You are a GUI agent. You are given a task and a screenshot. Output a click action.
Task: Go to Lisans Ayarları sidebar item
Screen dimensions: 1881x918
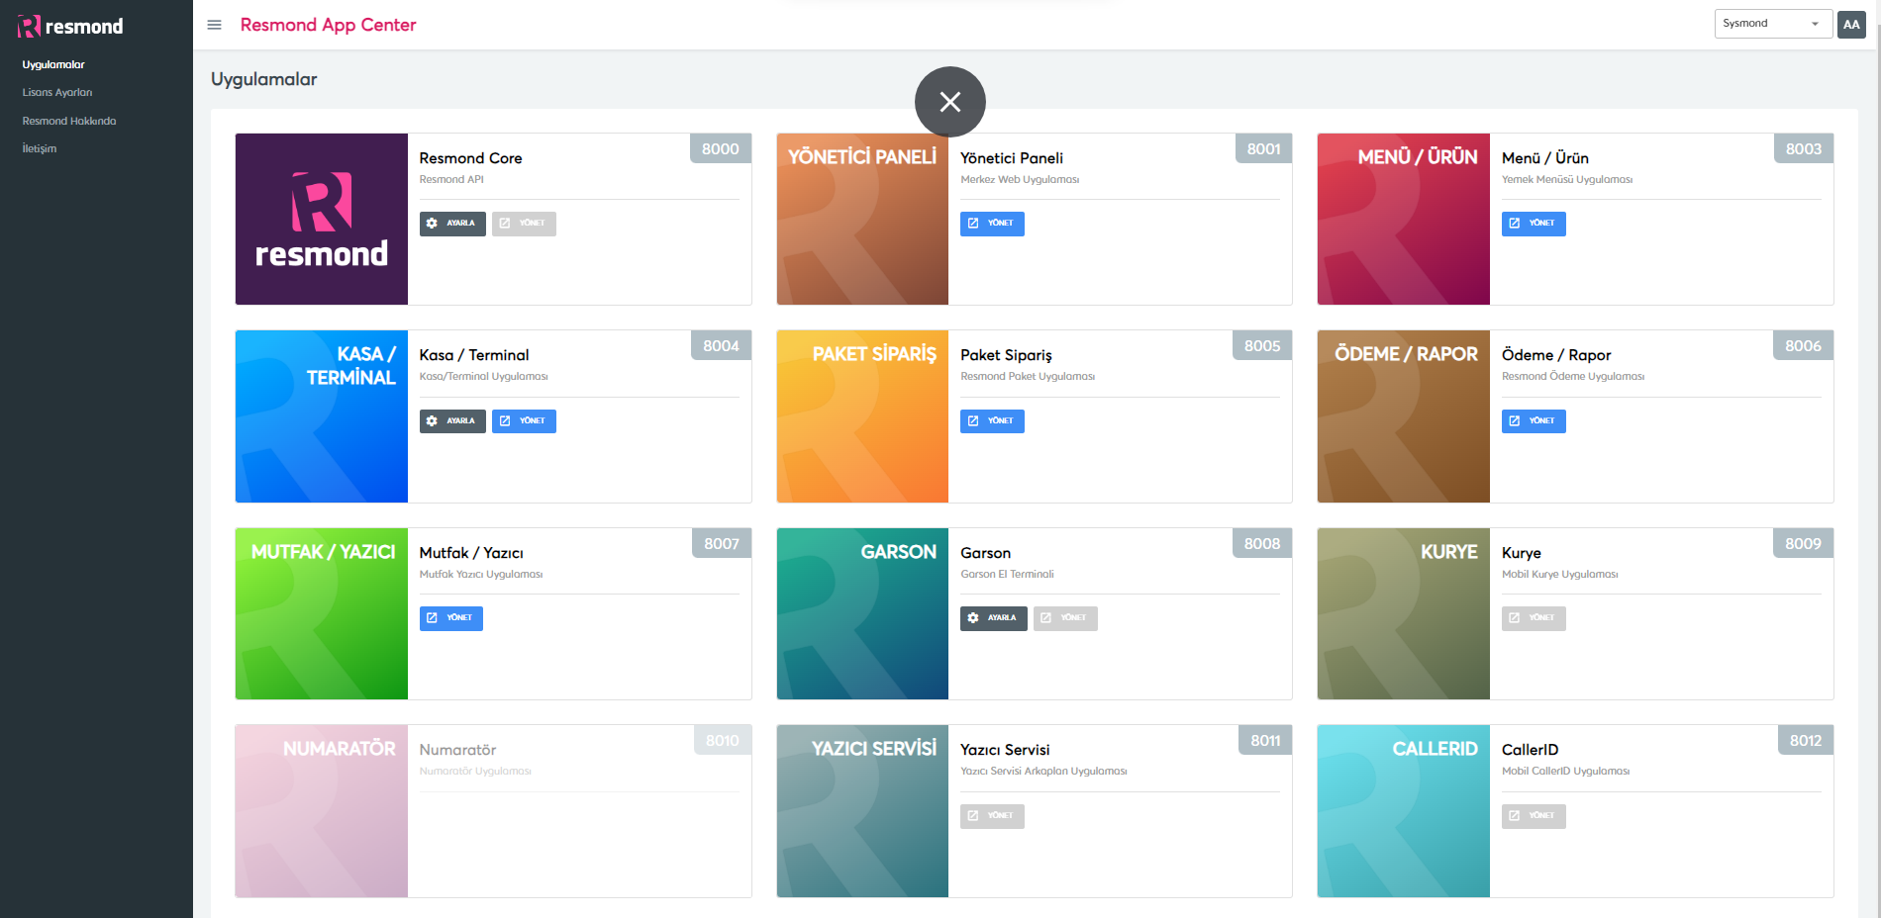tap(57, 93)
